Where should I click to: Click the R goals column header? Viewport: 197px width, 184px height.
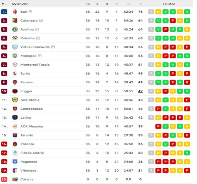pyautogui.click(x=128, y=4)
